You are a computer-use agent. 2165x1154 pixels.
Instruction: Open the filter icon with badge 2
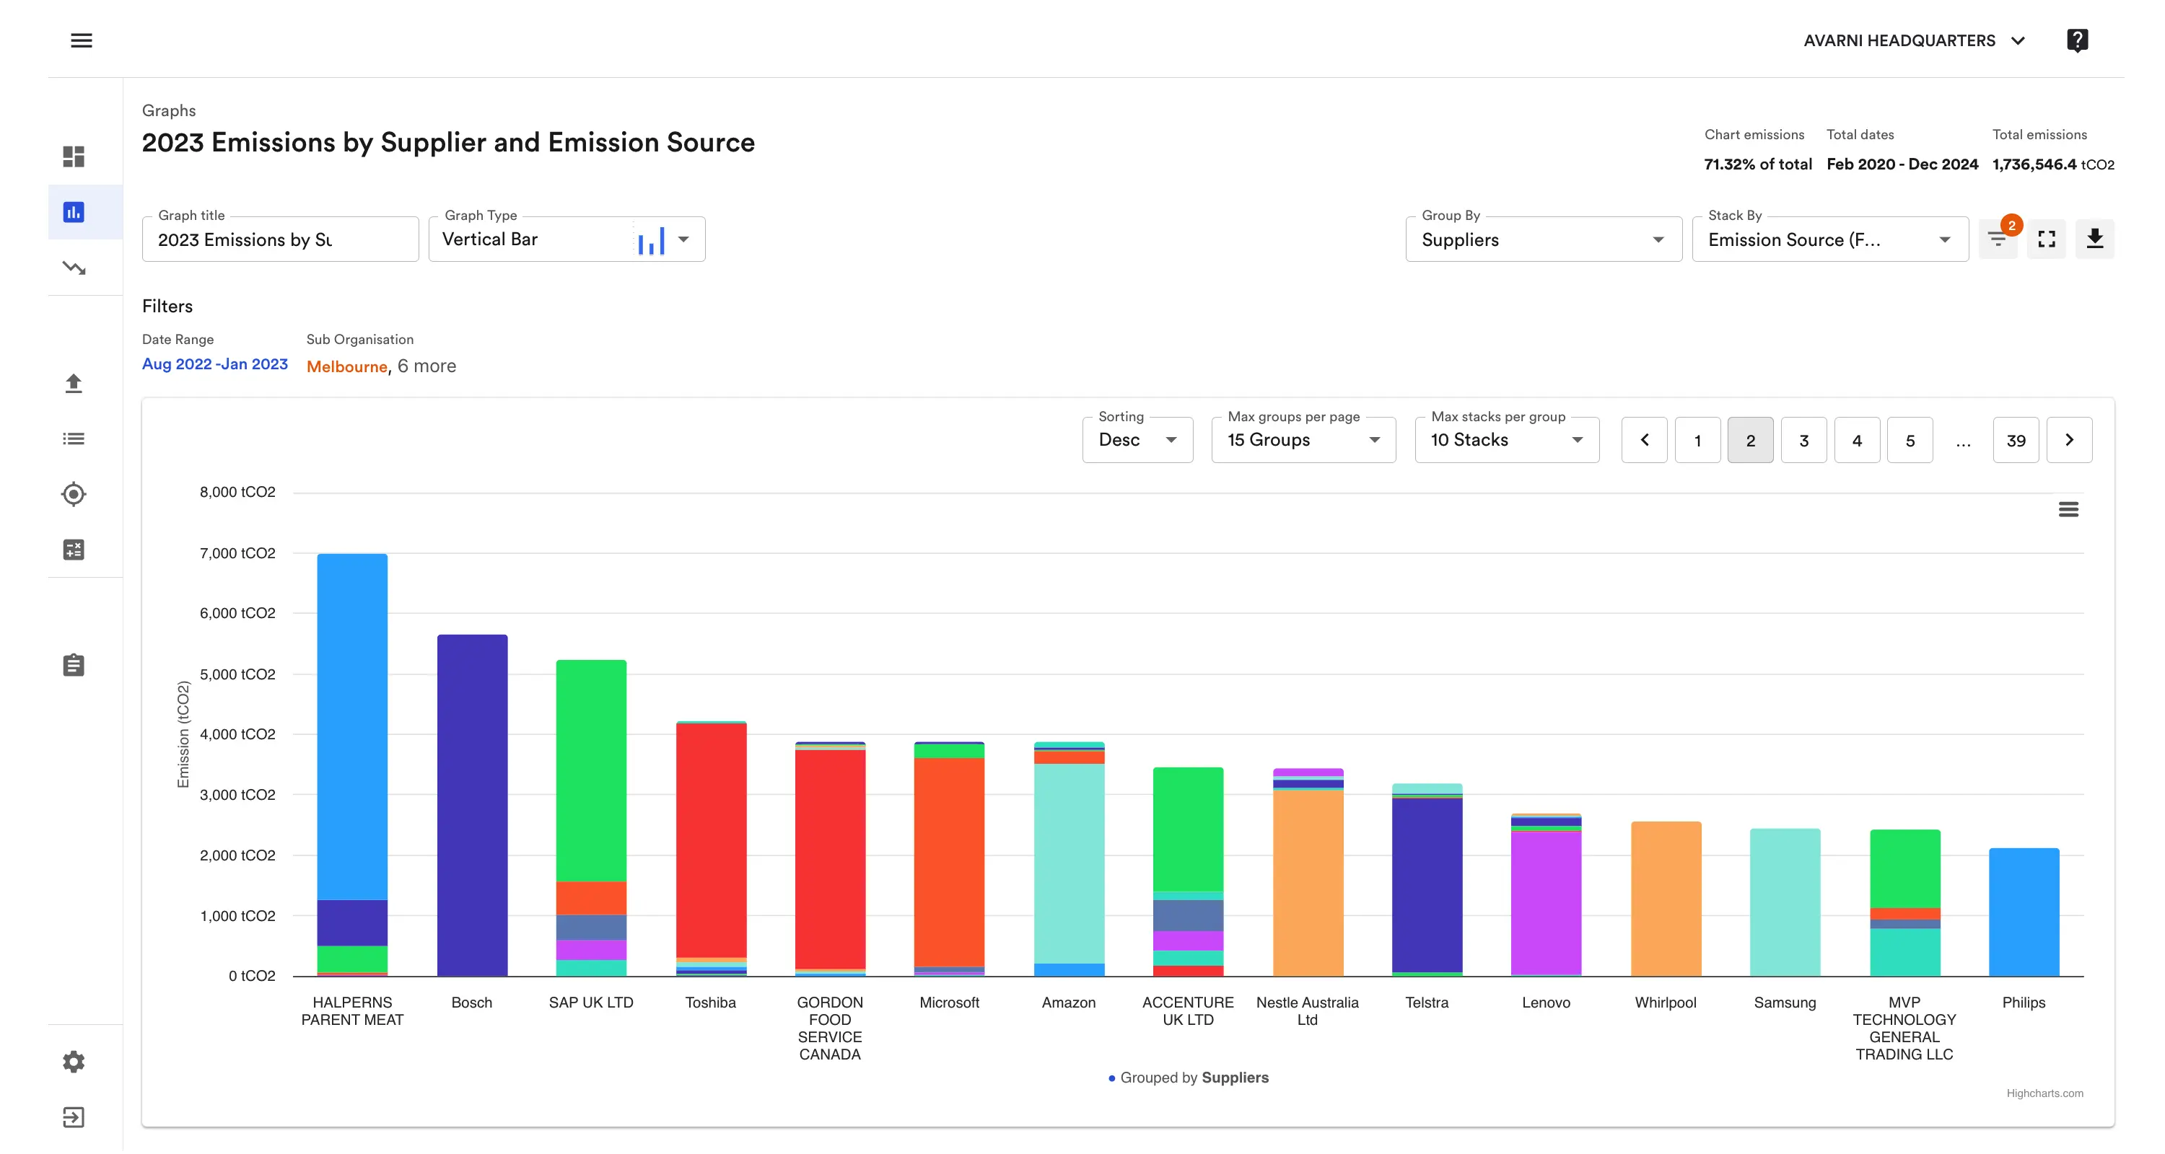click(1998, 239)
